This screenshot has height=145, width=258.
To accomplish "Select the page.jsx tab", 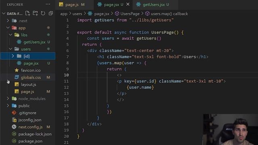I will pyautogui.click(x=111, y=4).
